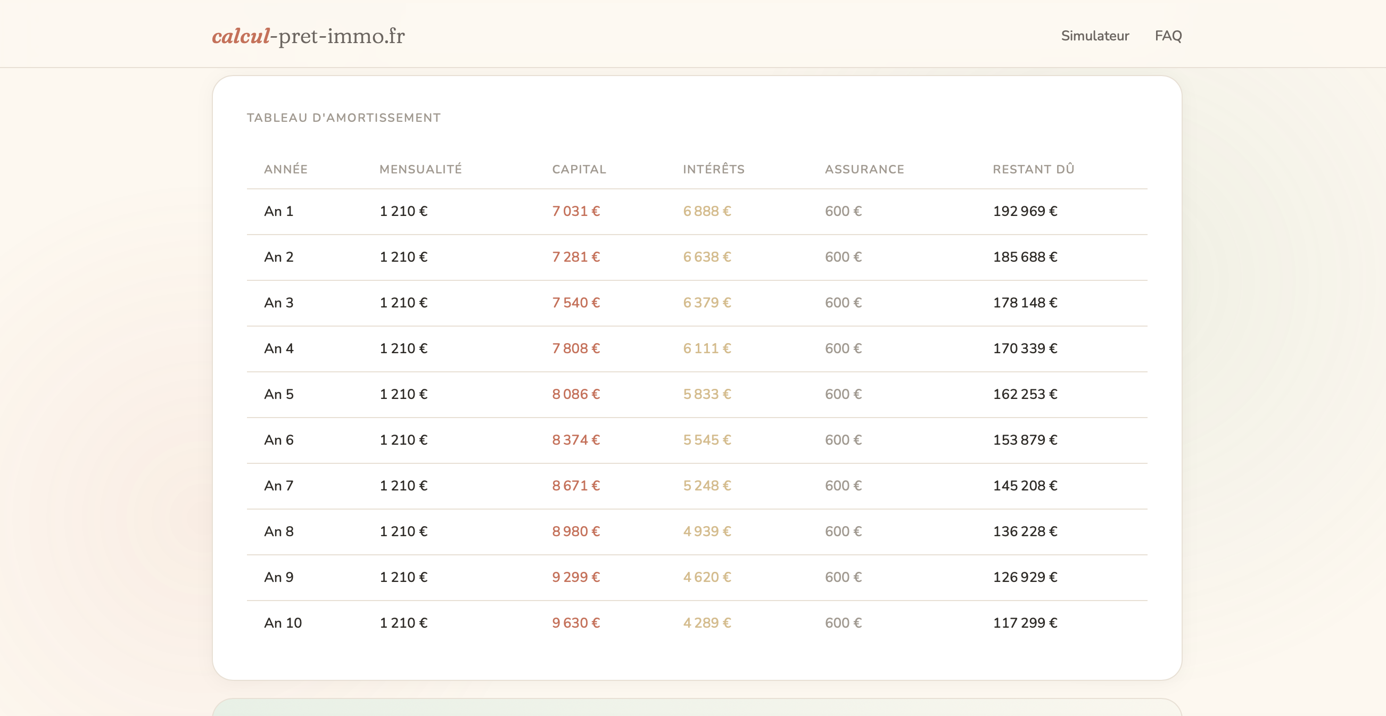This screenshot has width=1386, height=716.
Task: Click remaining balance 178 148 €
Action: click(x=1025, y=303)
